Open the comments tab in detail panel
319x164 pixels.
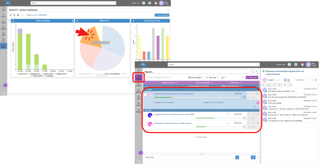point(269,84)
